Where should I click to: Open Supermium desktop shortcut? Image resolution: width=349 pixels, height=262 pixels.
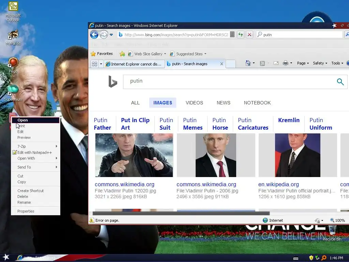click(13, 93)
